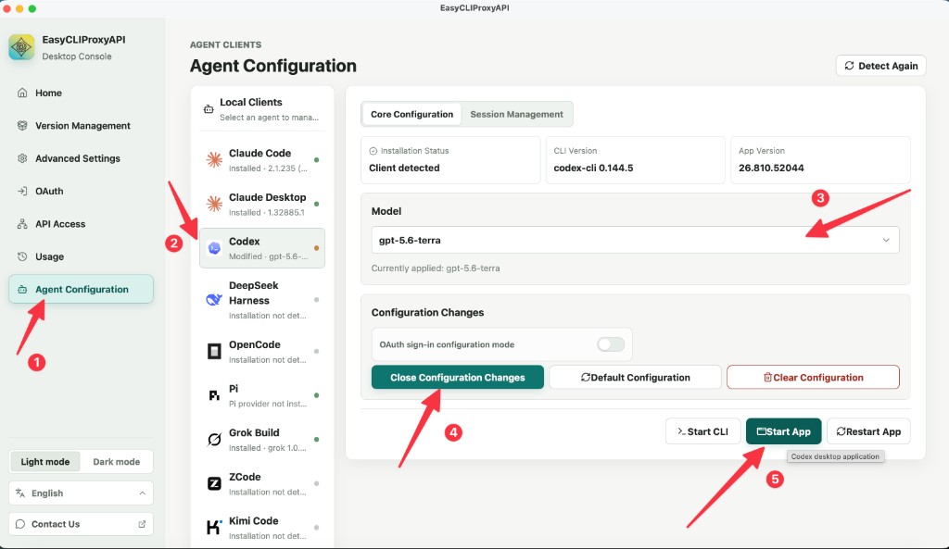Viewport: 949px width, 549px height.
Task: Click the "26.810.52044" app version value
Action: [771, 168]
